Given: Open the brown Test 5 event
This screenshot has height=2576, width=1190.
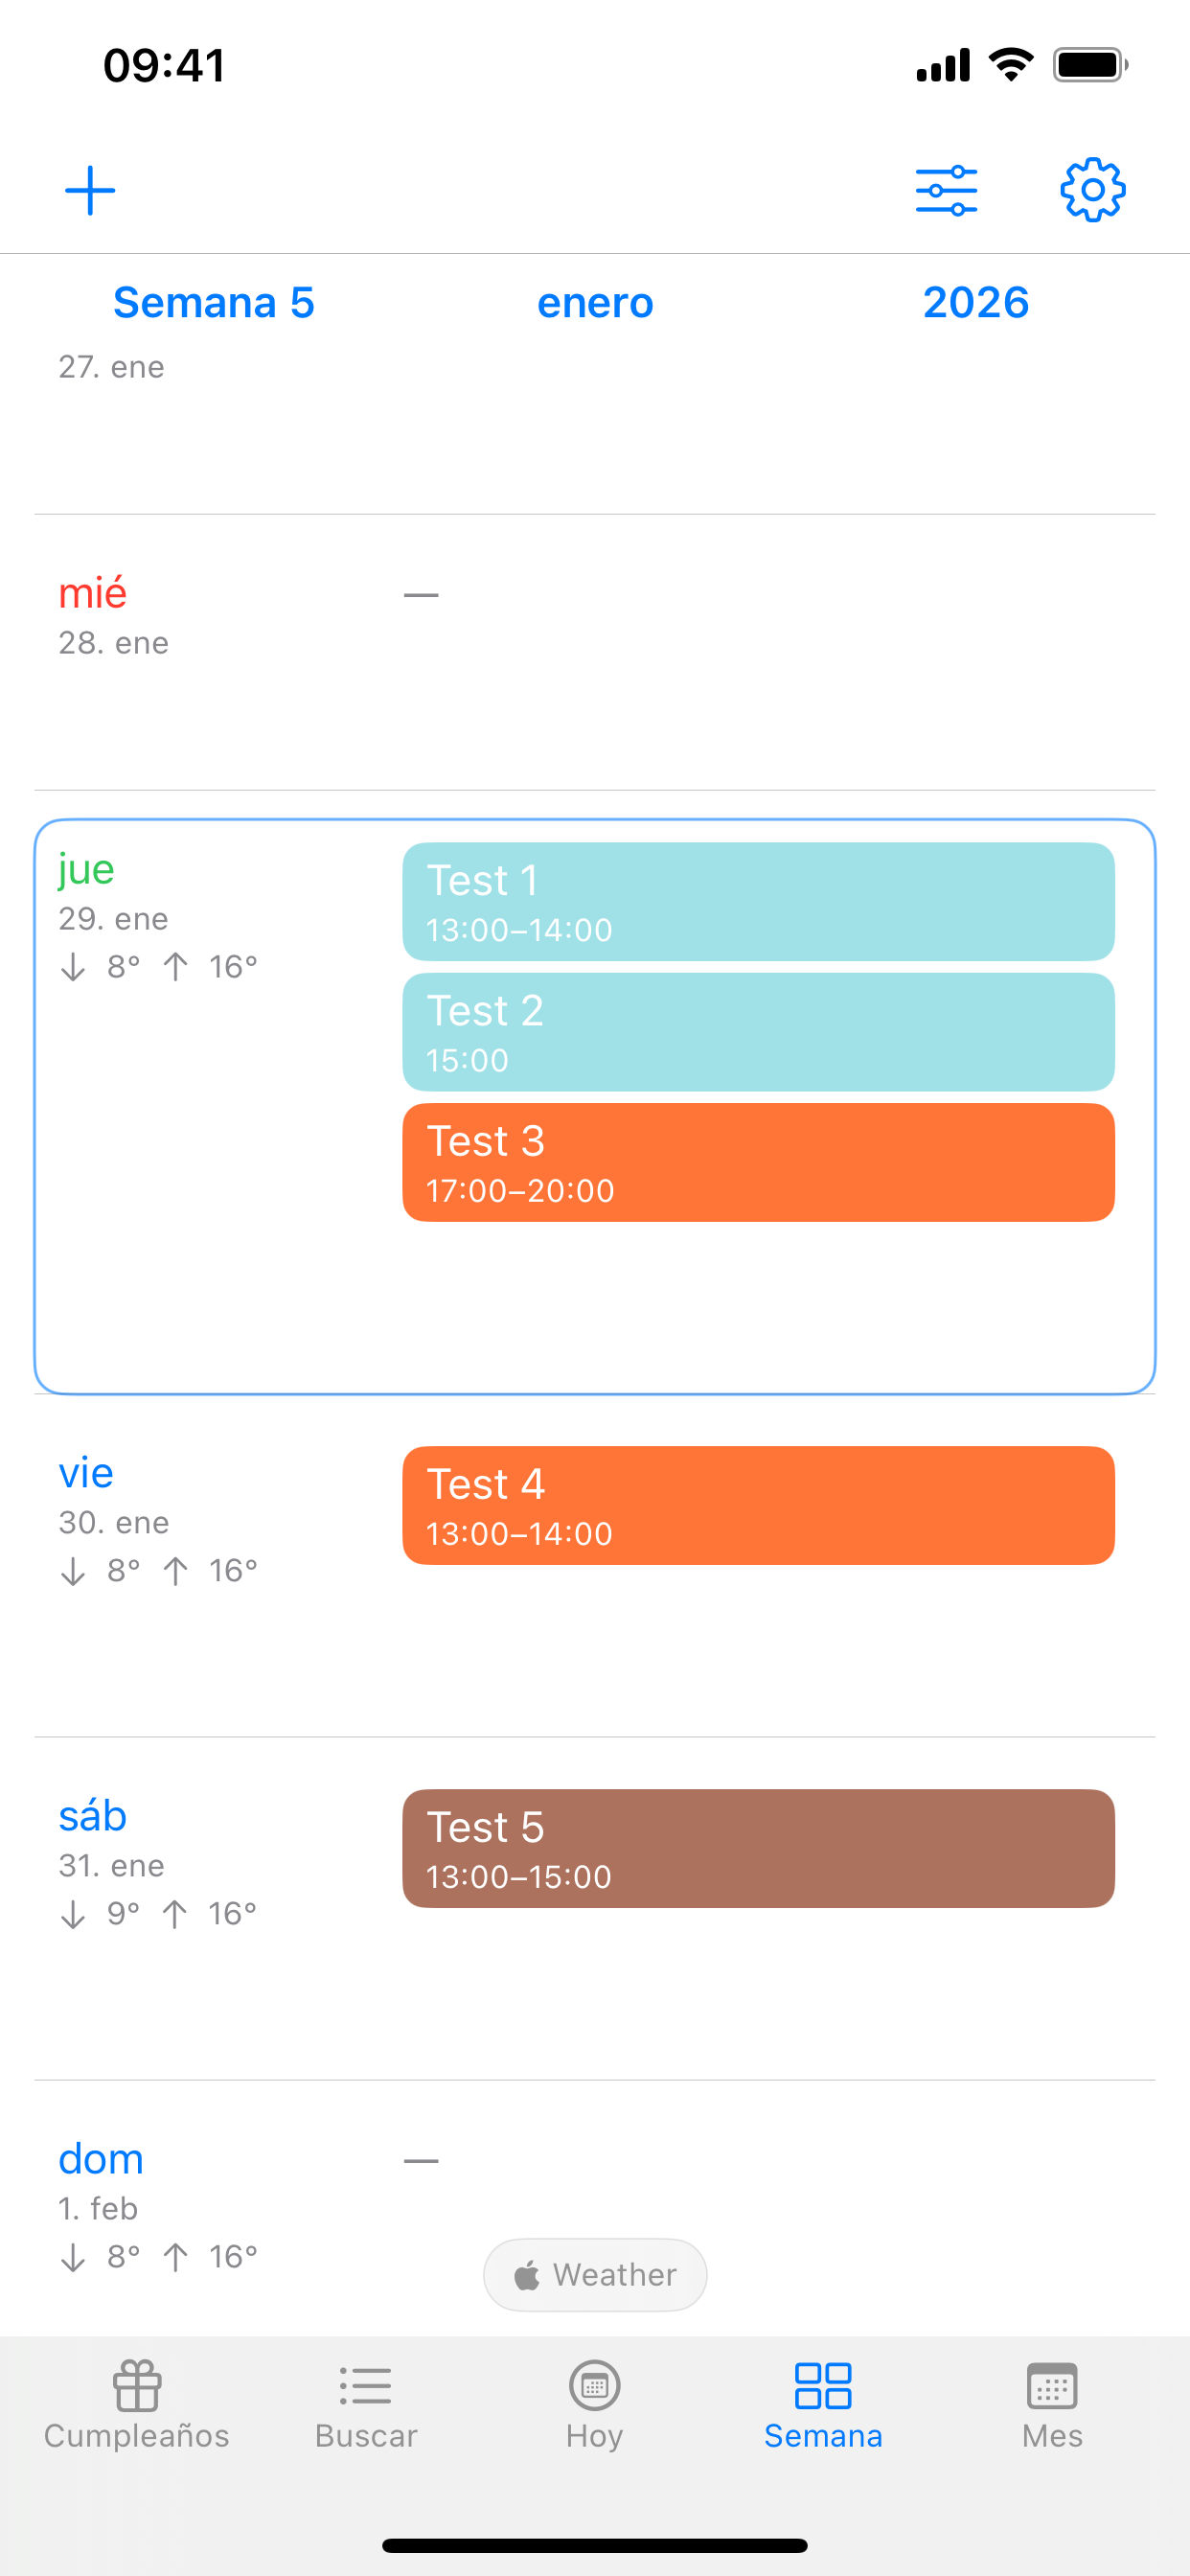Looking at the screenshot, I should pos(758,1848).
